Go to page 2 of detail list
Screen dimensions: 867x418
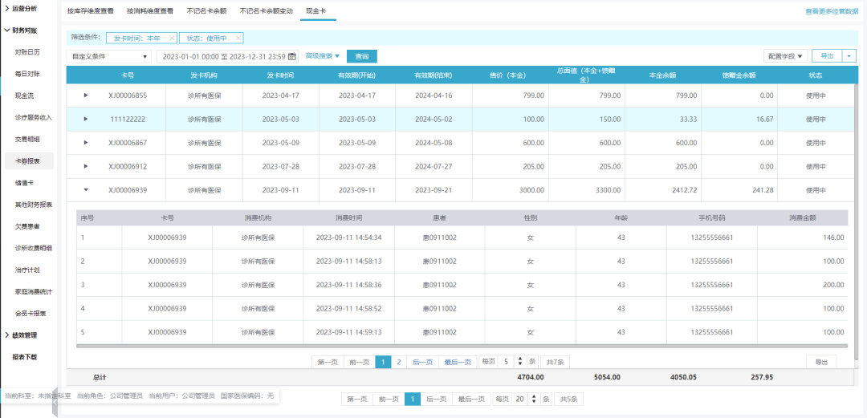point(399,362)
